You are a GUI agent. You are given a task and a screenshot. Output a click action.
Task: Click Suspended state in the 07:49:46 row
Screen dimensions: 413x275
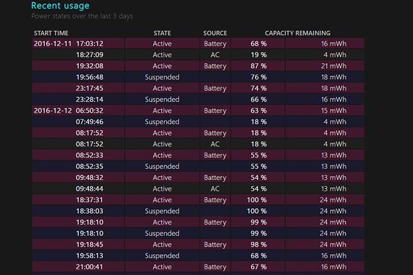tap(162, 122)
